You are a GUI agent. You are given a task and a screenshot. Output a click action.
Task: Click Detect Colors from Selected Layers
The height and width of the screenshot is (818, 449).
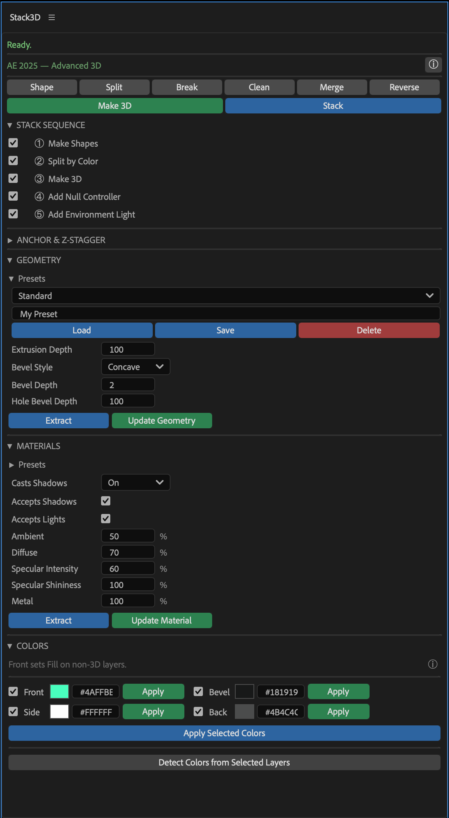coord(224,762)
